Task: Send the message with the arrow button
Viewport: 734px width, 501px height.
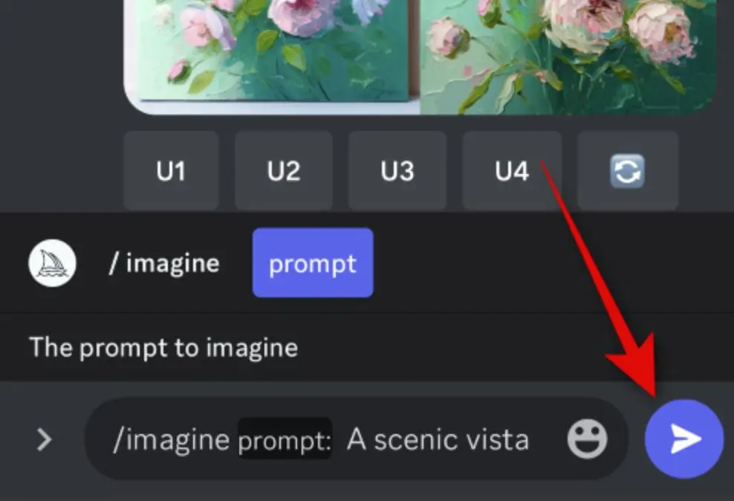Action: click(683, 439)
